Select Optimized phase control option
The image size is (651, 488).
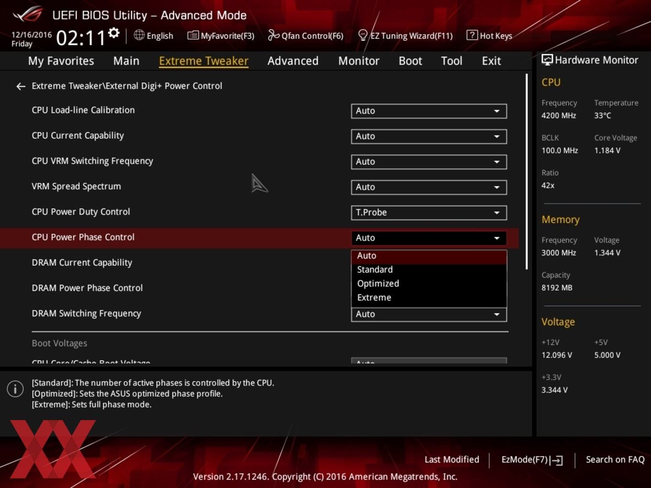click(429, 284)
